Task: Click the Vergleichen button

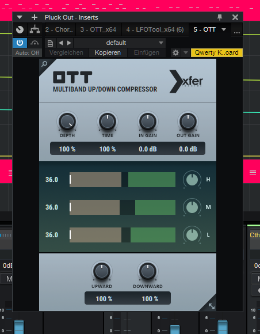Action: 66,52
